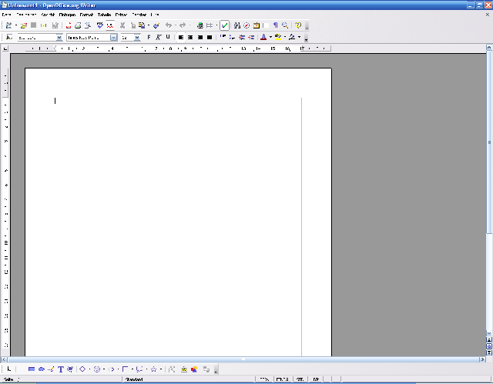493x384 pixels.
Task: Open an existing document with the Open icon
Action: point(24,25)
